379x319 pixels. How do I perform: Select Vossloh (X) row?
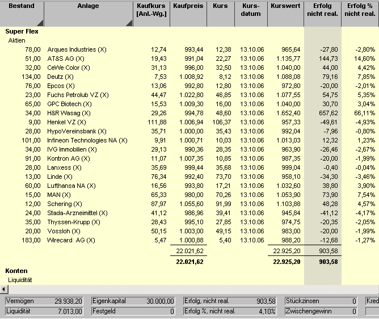pyautogui.click(x=189, y=231)
